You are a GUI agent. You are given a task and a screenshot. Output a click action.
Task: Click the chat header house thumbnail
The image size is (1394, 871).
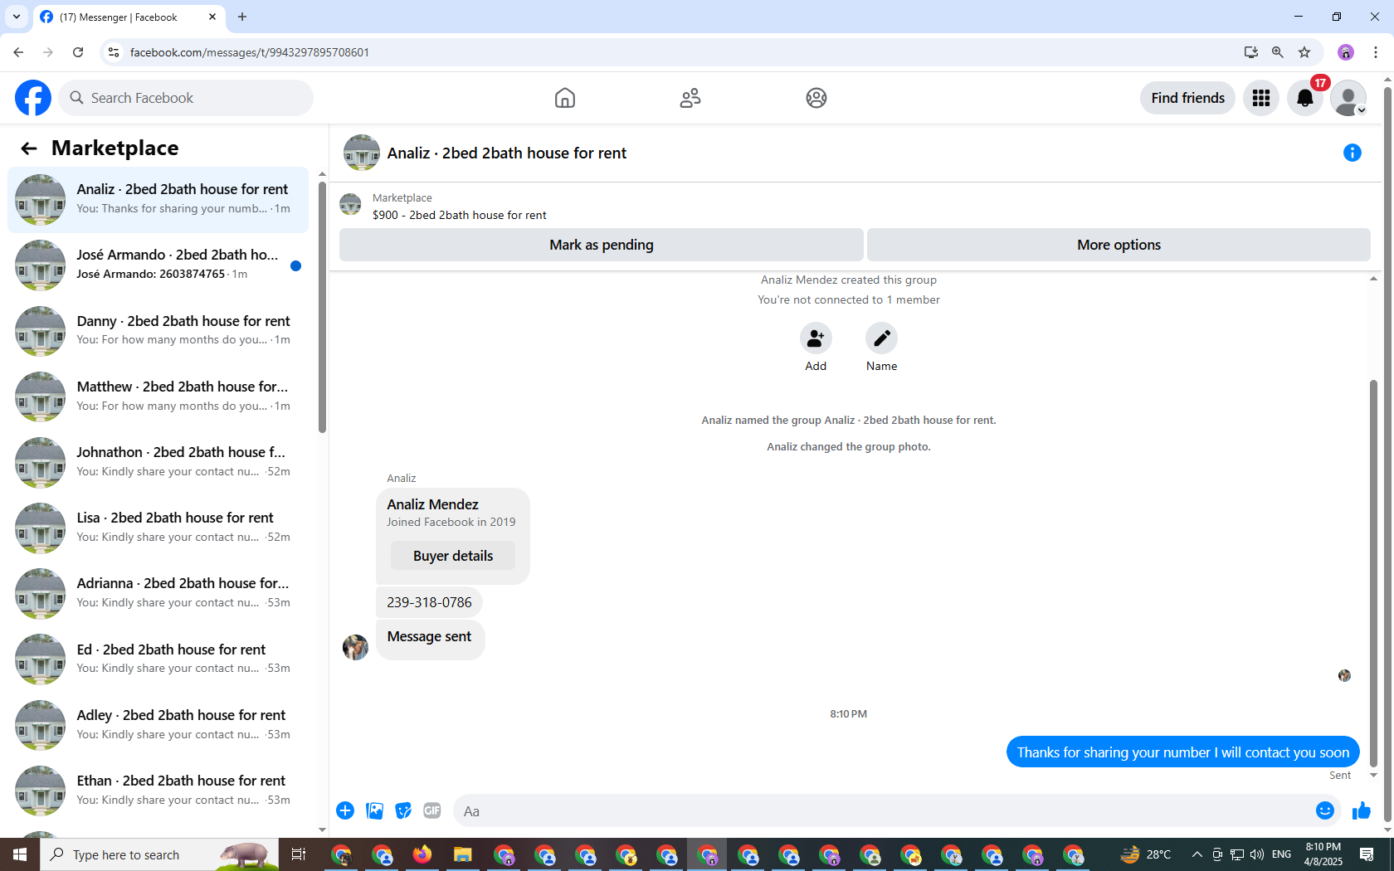[x=362, y=153]
